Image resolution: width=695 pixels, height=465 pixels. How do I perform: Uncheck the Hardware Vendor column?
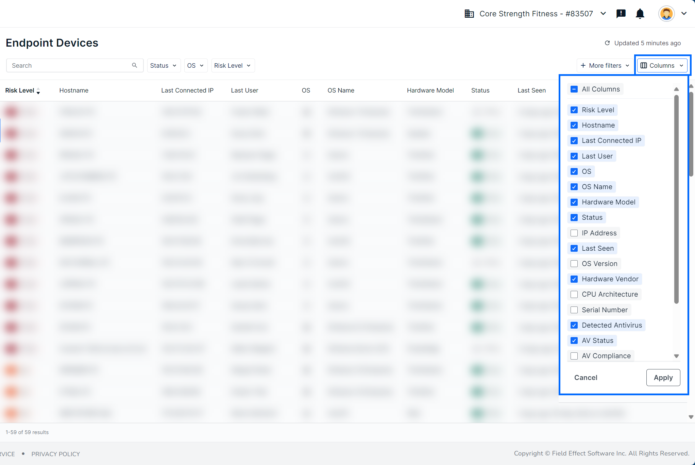(574, 279)
